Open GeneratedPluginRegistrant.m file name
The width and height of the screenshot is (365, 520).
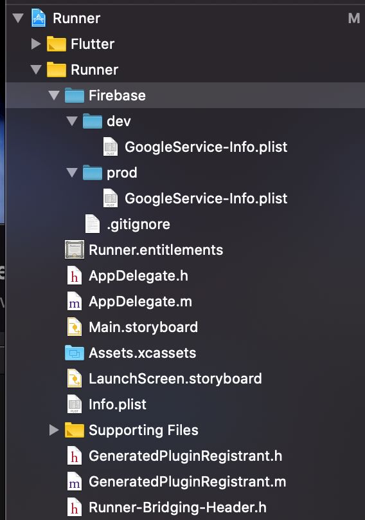click(x=188, y=482)
